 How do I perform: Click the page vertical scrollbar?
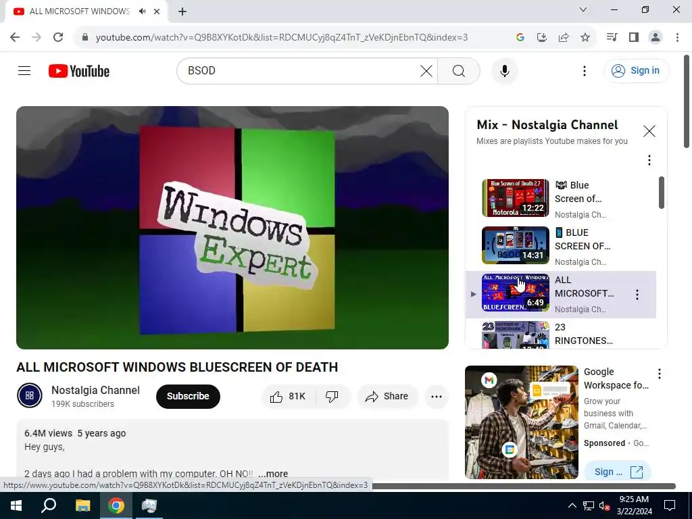(x=687, y=101)
